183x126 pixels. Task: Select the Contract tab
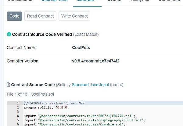[x=86, y=1]
